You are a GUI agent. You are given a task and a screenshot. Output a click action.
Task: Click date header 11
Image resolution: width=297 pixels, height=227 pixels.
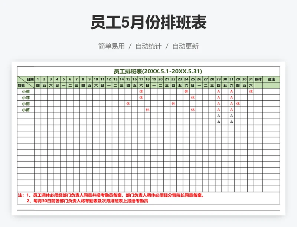pyautogui.click(x=102, y=79)
